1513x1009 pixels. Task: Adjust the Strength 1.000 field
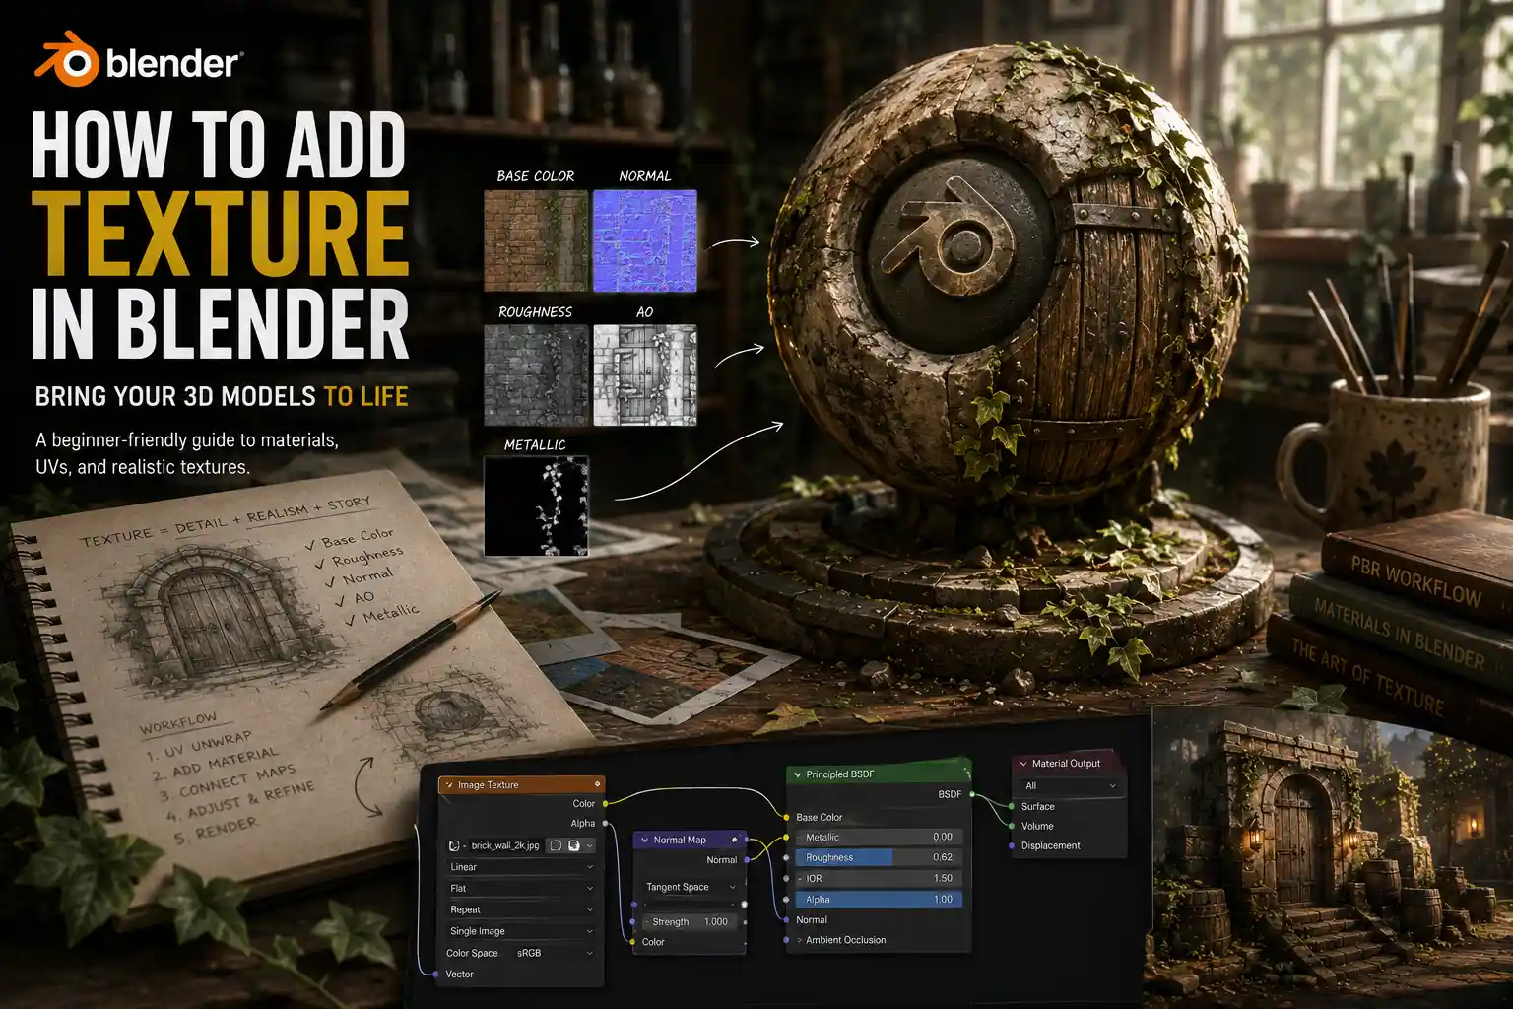691,922
